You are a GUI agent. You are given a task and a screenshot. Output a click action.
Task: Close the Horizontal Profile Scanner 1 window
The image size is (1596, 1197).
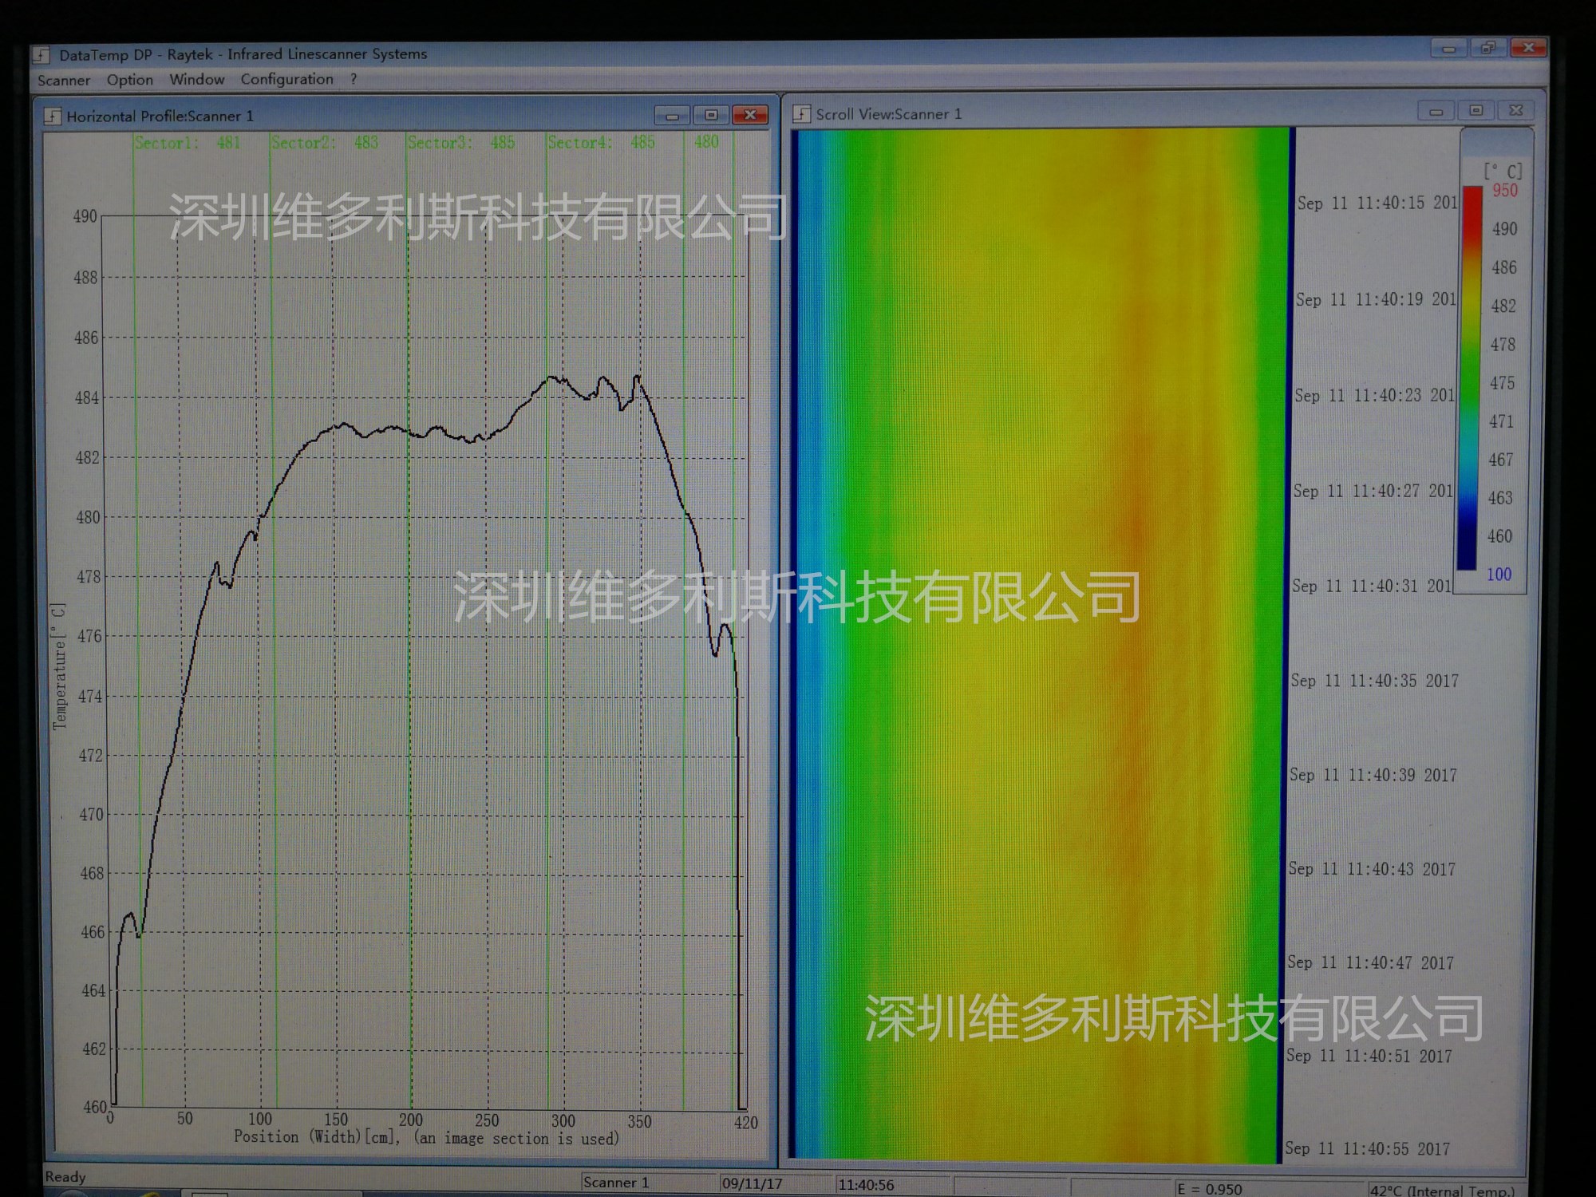coord(749,116)
